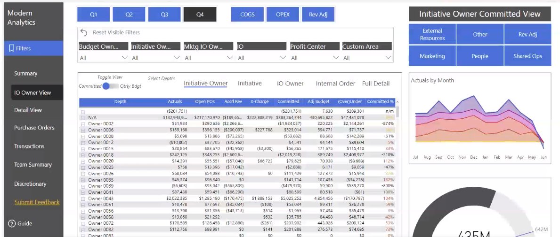Sort by the Adj Budget column header
Screen dimensions: 560x237
pos(318,102)
